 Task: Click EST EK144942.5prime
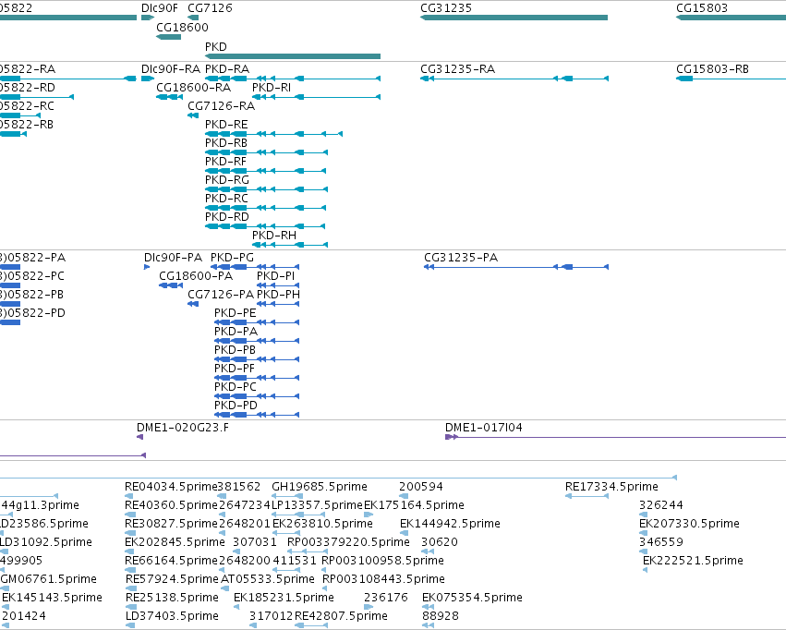click(x=404, y=533)
